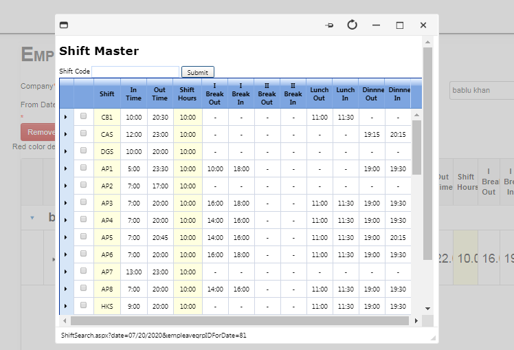Click the CAS Dinner Out 19:15 cell
The height and width of the screenshot is (350, 514).
[372, 135]
